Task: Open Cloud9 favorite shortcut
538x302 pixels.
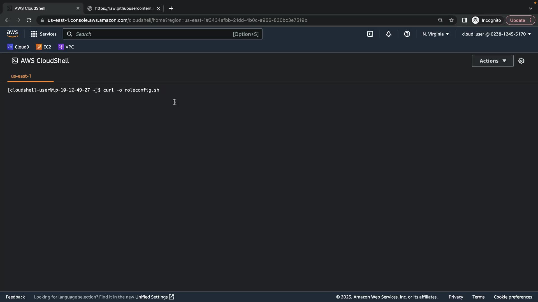Action: click(x=18, y=47)
